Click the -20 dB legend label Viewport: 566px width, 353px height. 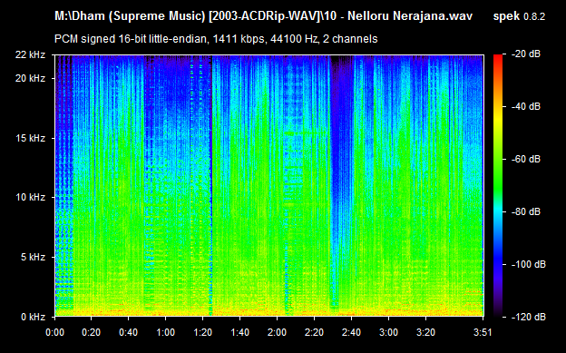click(526, 54)
